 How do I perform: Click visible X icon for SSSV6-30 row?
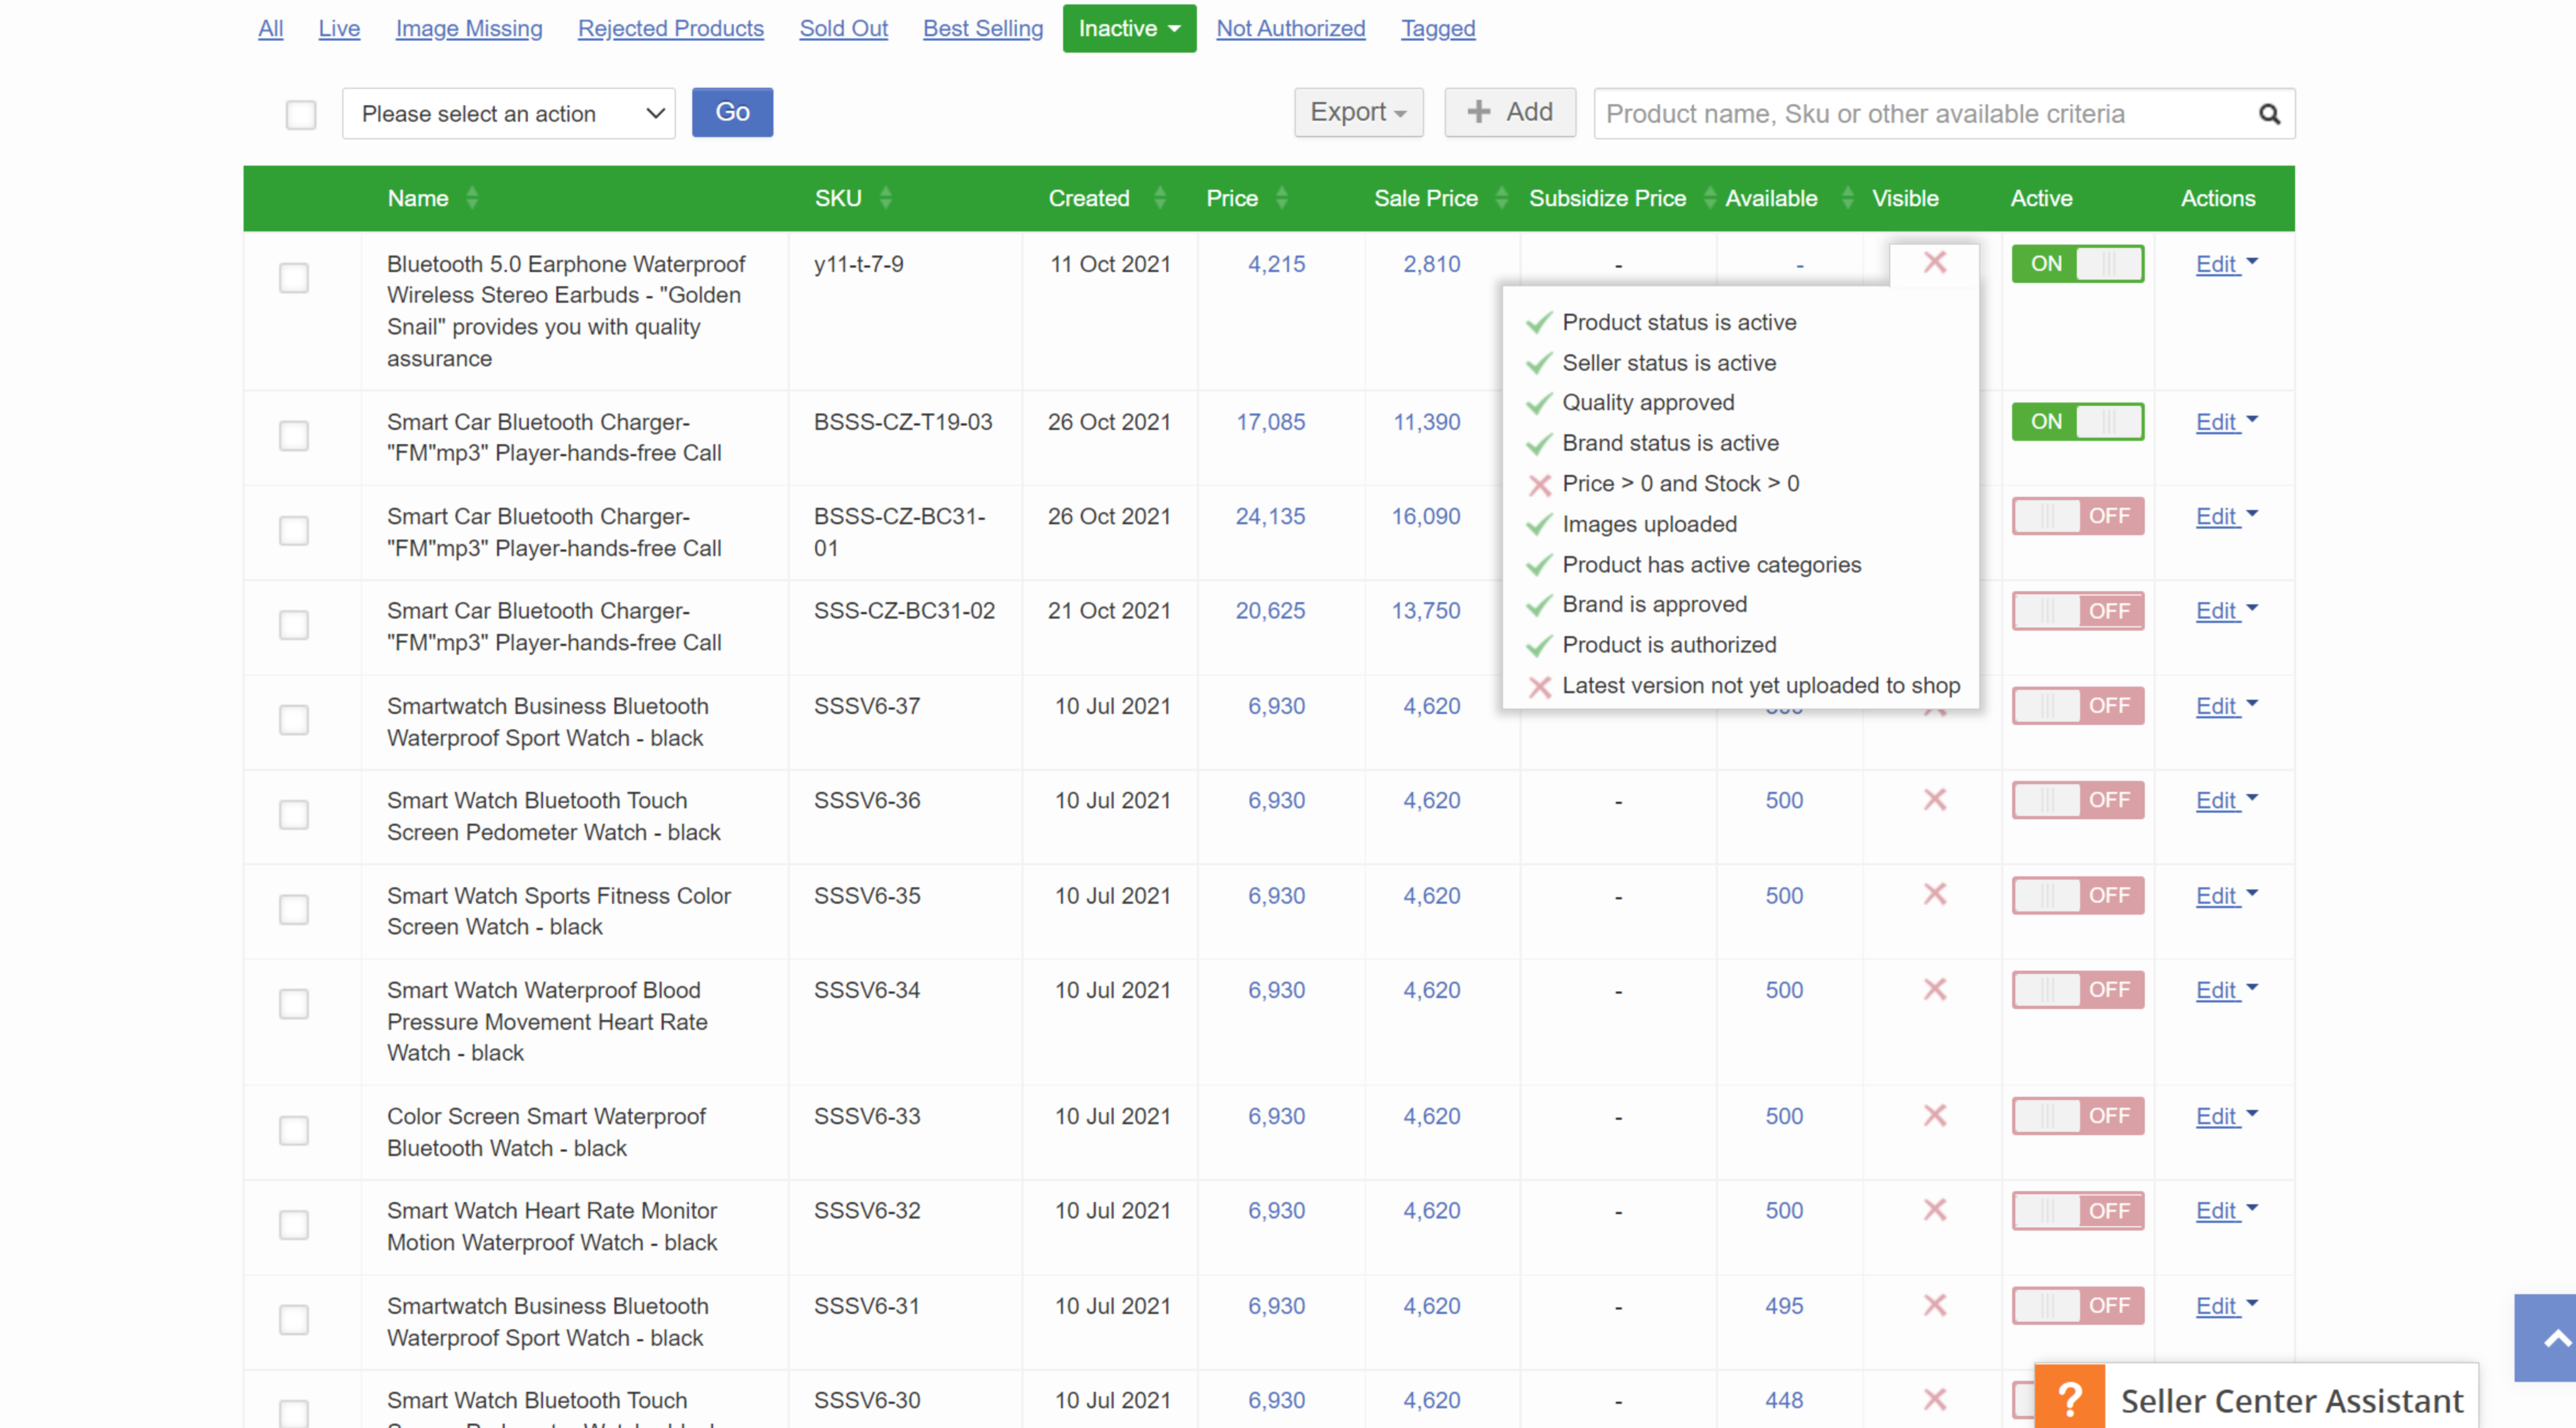(x=1934, y=1400)
